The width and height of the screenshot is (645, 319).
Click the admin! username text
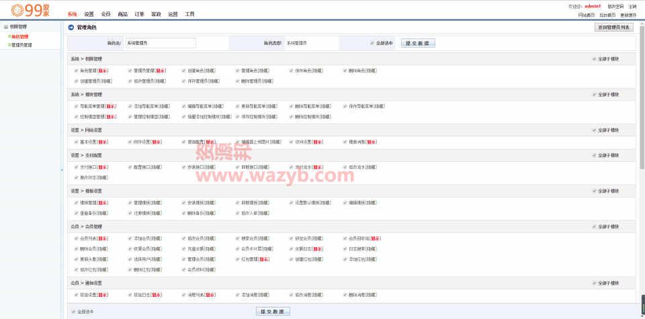593,7
